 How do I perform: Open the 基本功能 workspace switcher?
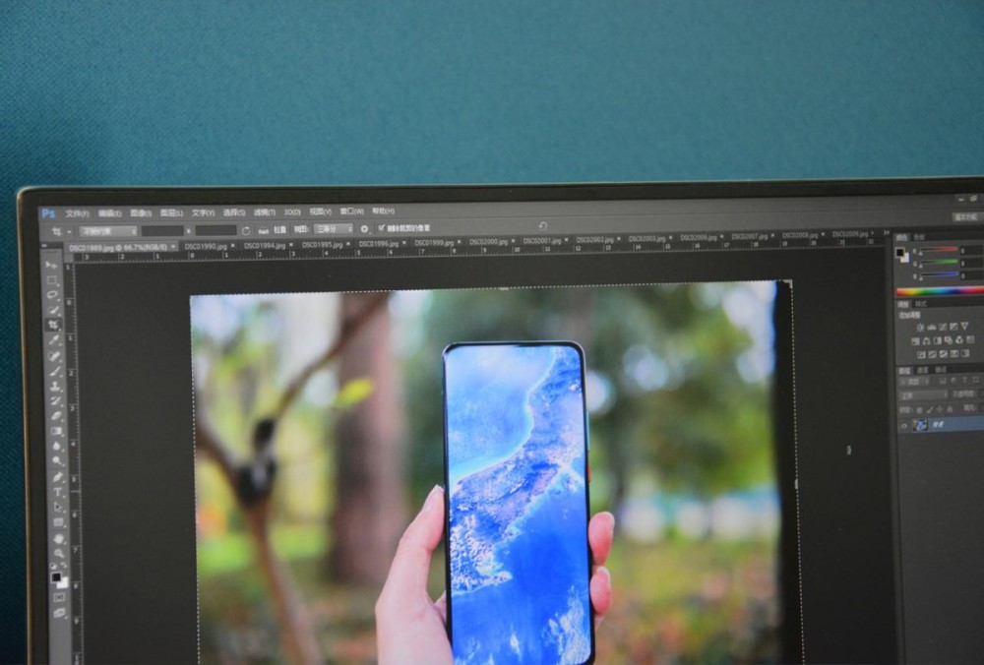click(x=967, y=217)
